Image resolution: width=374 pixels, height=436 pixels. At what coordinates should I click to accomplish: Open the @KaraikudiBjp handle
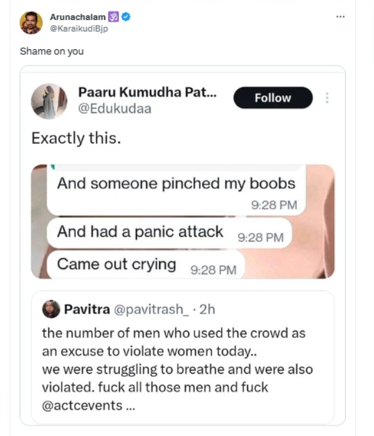[x=79, y=29]
